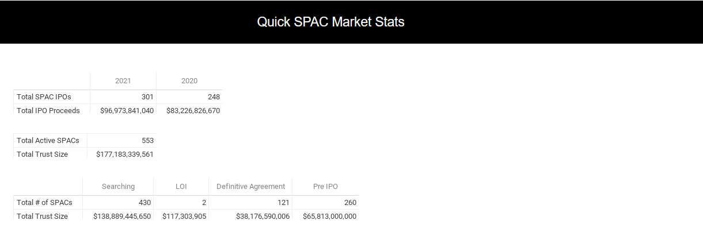Click the Total IPO Proceeds row label
This screenshot has height=228, width=703.
pyautogui.click(x=48, y=110)
